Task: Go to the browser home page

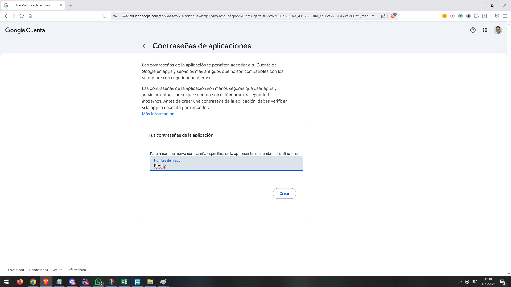Action: click(x=30, y=16)
